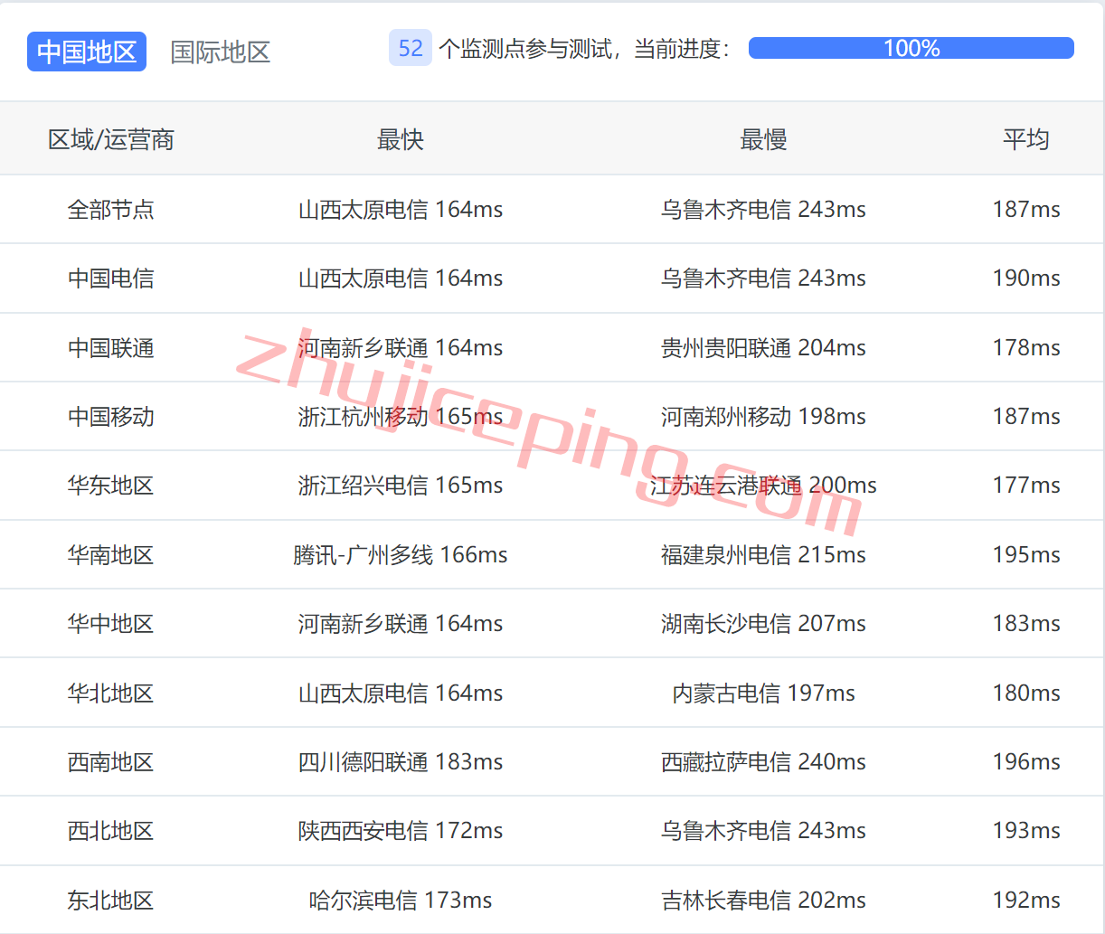Click the 东北地区 row label
Image resolution: width=1105 pixels, height=934 pixels.
[x=111, y=900]
